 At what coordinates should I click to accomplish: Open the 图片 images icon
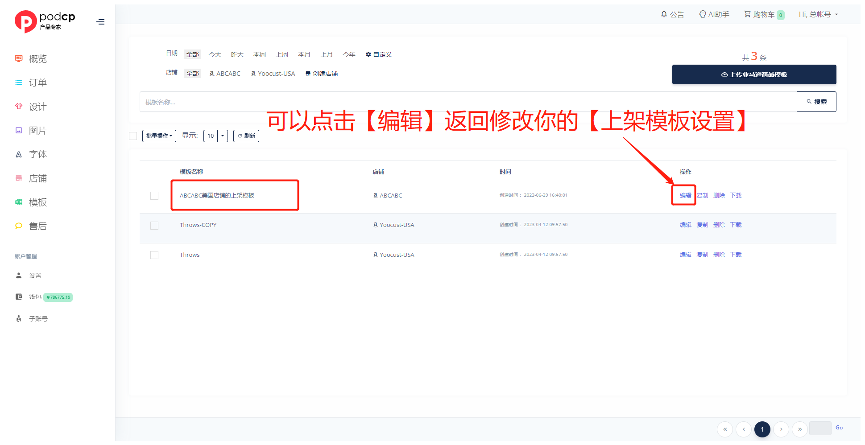click(x=19, y=131)
